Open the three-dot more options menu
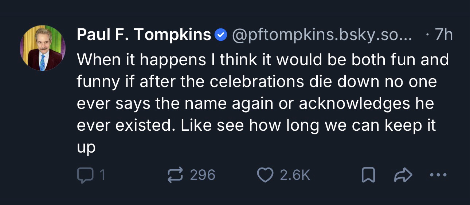The image size is (470, 205). coord(438,175)
